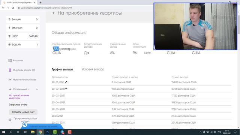Click the payout date 20-02-2021
This screenshot has width=240, height=135.
(58, 89)
